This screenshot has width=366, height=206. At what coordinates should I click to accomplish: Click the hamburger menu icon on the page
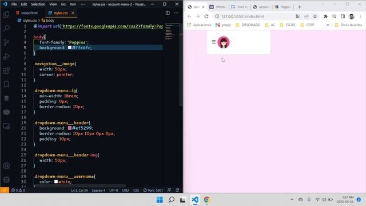coord(213,42)
